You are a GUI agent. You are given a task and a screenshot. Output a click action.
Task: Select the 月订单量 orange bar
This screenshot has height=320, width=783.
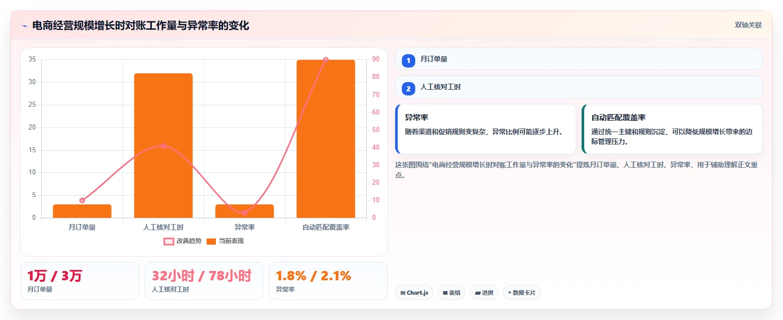82,211
